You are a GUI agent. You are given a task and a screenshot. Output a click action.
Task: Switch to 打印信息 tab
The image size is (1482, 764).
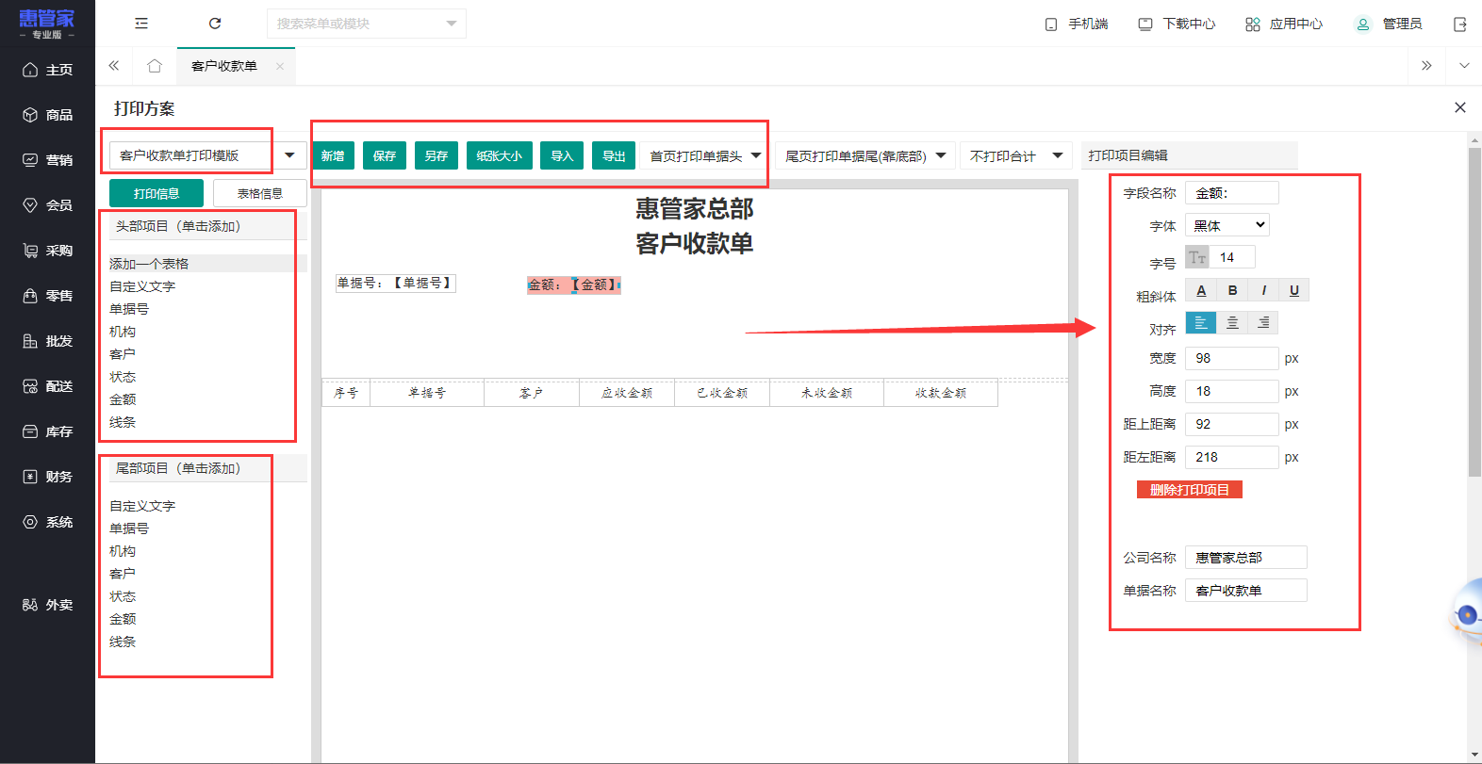(x=156, y=193)
